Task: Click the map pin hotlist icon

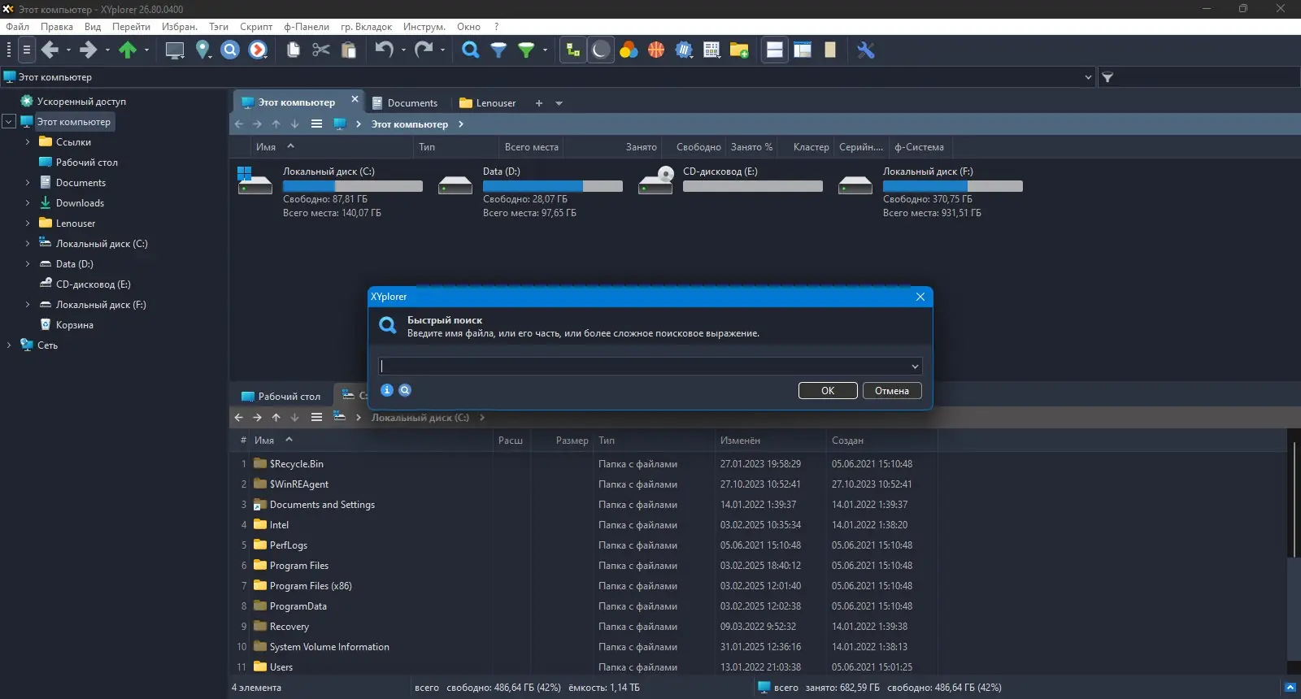Action: click(x=202, y=50)
